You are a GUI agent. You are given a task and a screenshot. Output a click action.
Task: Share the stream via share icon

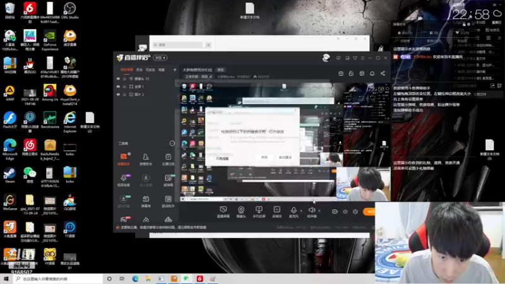(x=383, y=73)
